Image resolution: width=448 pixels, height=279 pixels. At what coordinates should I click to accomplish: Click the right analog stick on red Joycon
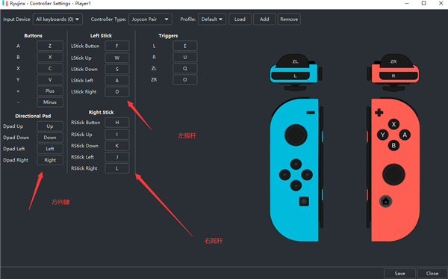tap(393, 174)
